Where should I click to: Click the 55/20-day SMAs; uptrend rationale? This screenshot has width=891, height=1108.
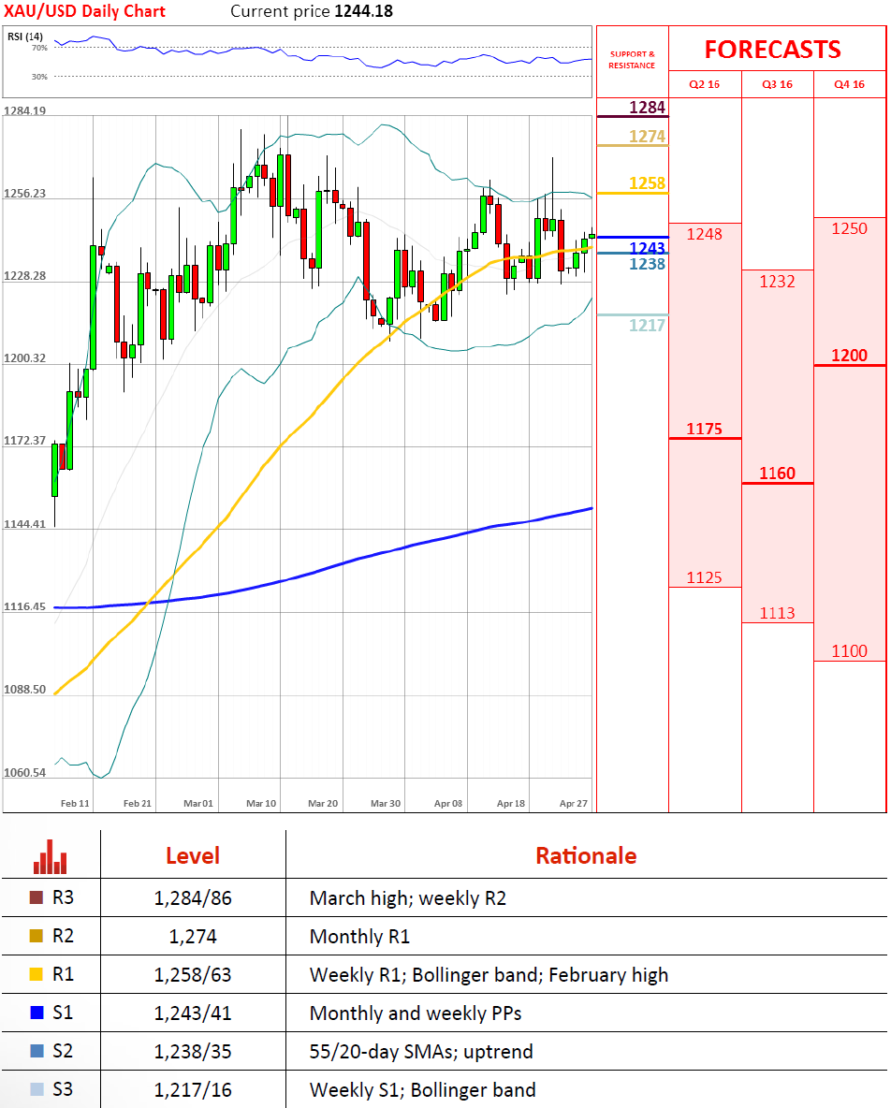(x=421, y=1052)
